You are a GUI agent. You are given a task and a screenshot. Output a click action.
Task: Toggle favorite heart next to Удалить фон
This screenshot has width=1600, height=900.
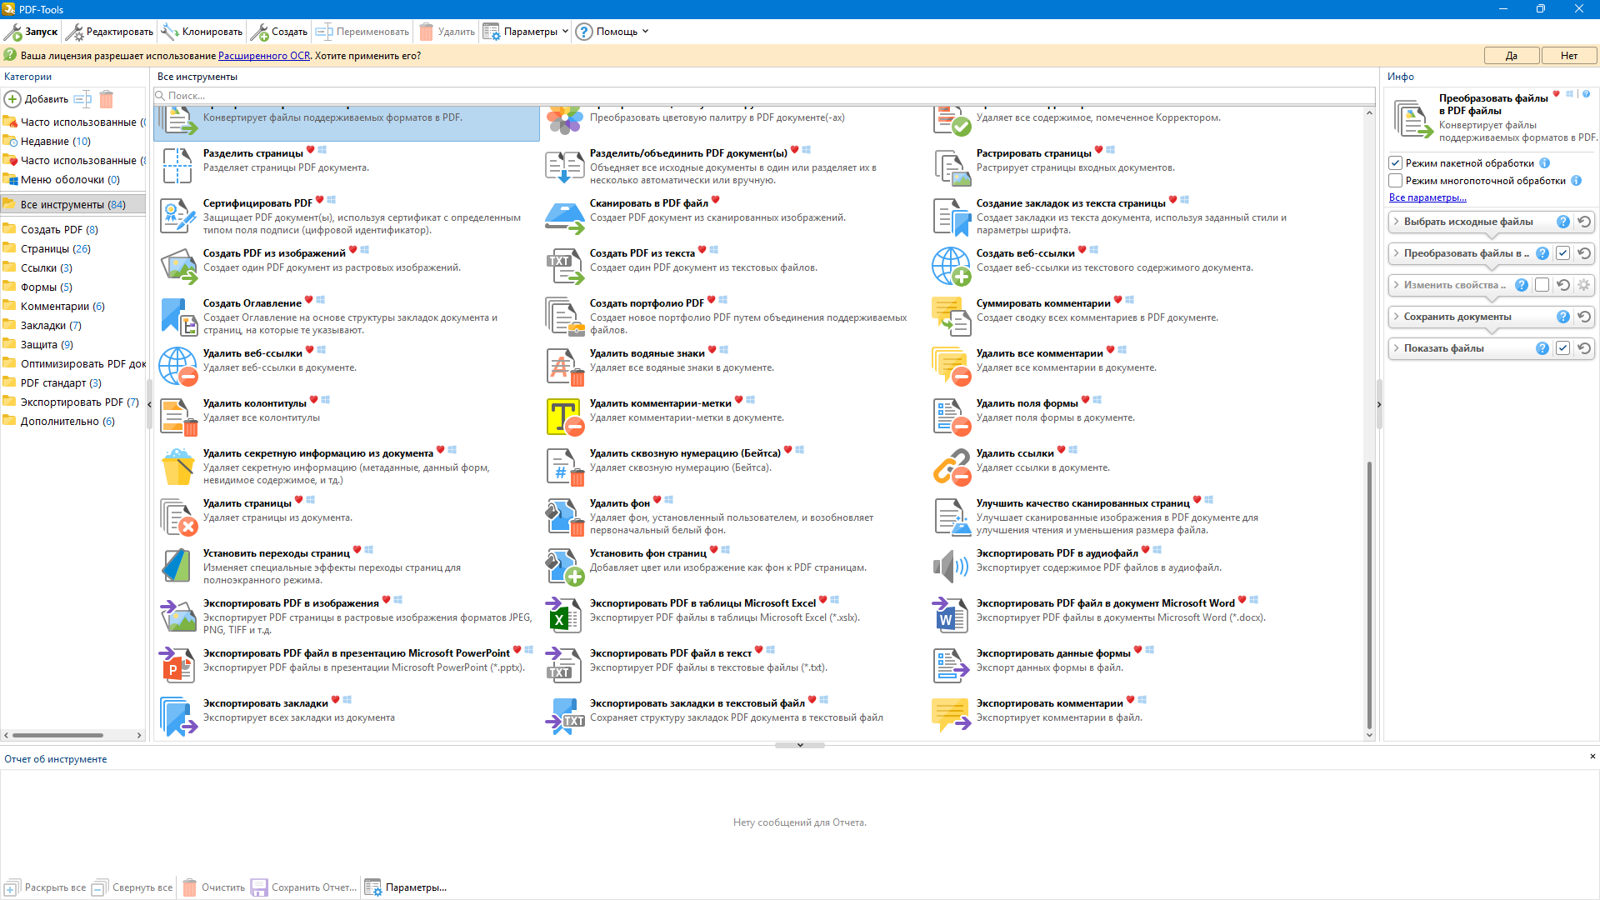click(x=657, y=500)
